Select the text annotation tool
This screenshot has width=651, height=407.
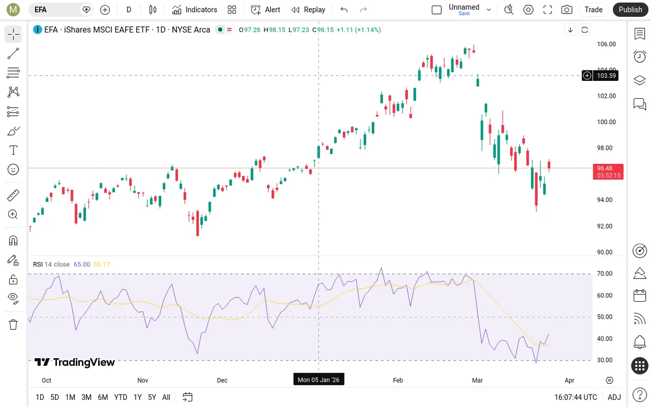(14, 150)
